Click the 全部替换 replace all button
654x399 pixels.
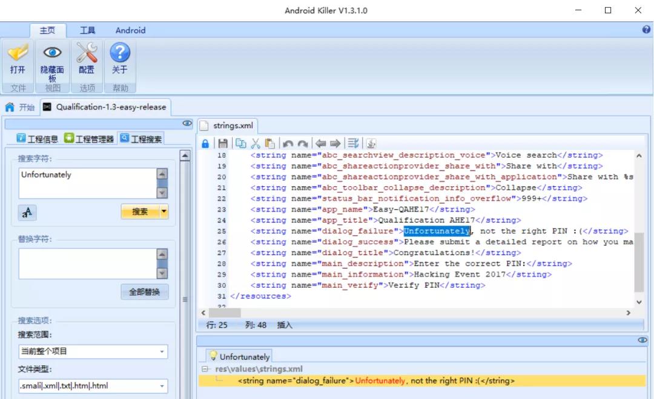(144, 292)
